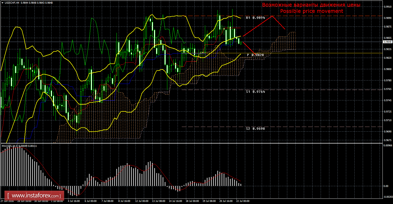This screenshot has width=393, height=204.
Task: Click the '12 Jul 00:00' time axis label
Action: click(142, 201)
